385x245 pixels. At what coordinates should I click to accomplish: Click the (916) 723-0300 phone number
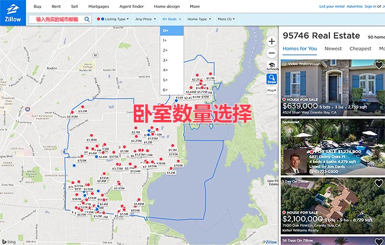click(x=323, y=171)
